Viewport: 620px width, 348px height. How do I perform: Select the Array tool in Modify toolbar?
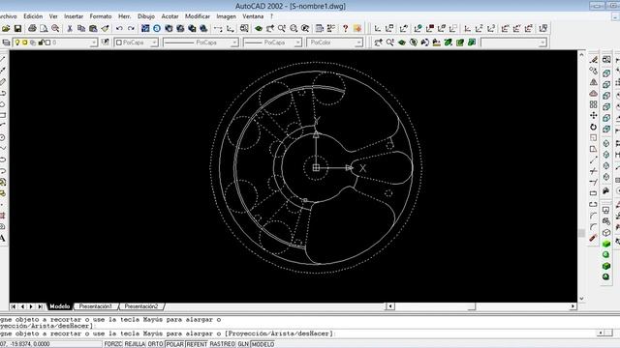(x=594, y=104)
